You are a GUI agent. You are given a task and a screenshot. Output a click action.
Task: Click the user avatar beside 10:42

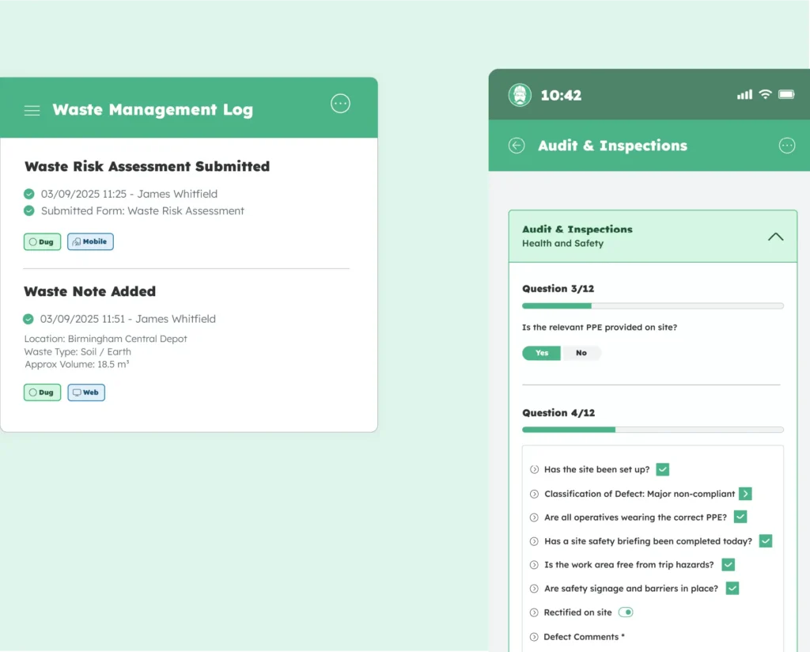520,95
